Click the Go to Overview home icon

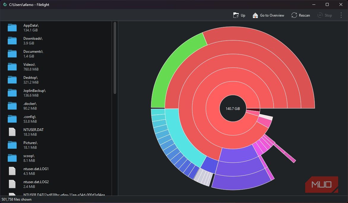255,15
